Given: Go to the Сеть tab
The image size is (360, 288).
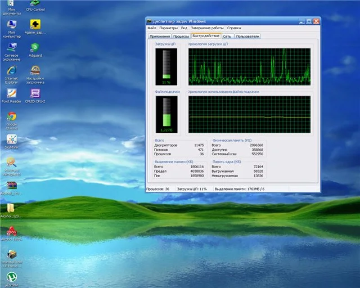Looking at the screenshot, I should pos(227,36).
